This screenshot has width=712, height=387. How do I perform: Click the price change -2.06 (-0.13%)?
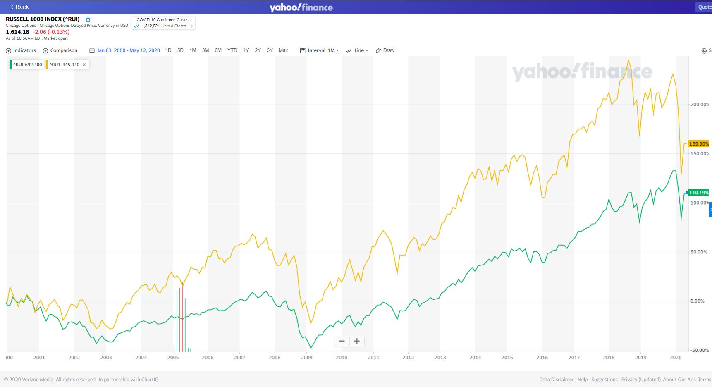point(51,32)
